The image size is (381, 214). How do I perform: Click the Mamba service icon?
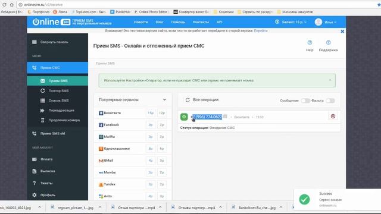[x=101, y=172]
